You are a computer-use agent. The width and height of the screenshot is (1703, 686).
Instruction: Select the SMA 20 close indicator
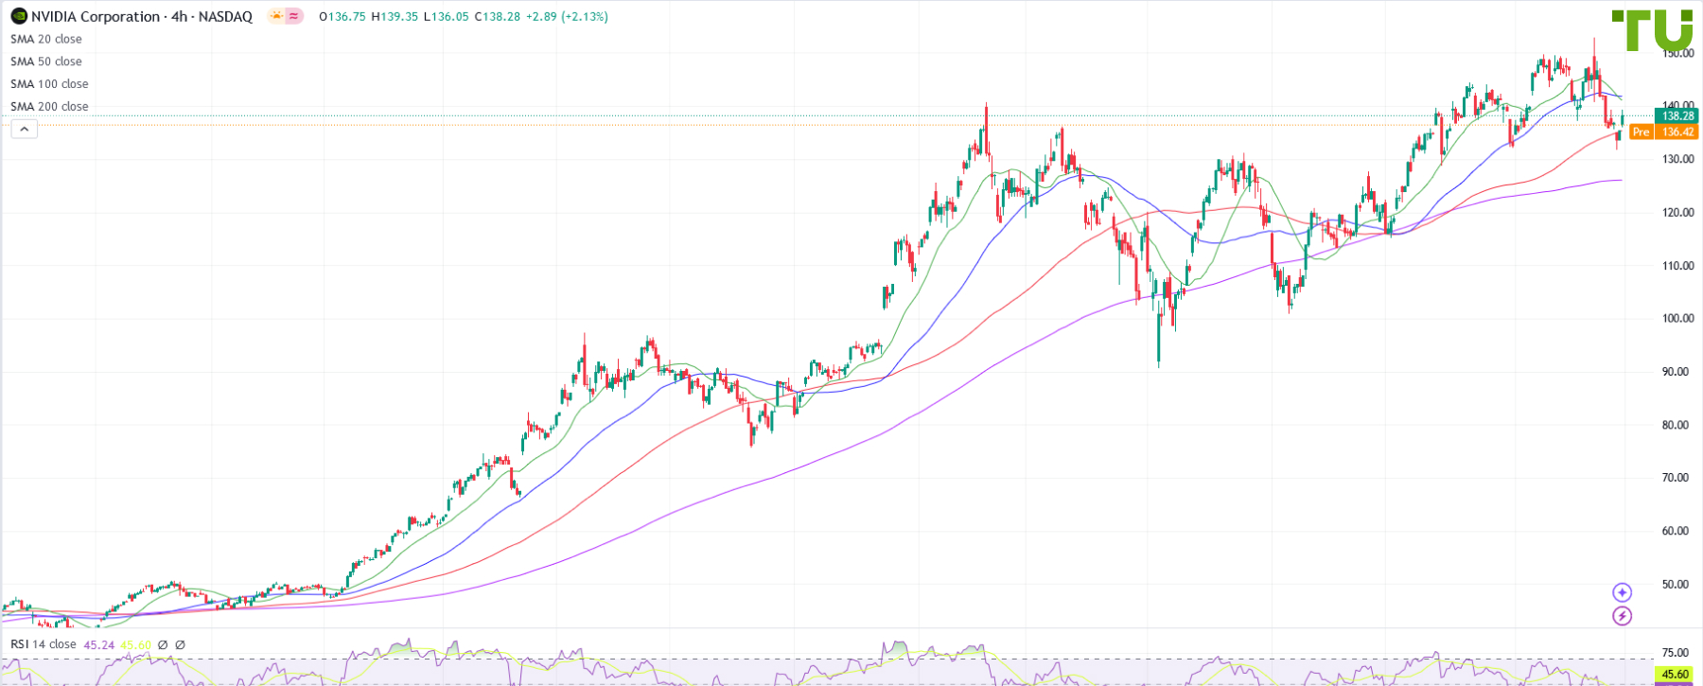point(46,39)
